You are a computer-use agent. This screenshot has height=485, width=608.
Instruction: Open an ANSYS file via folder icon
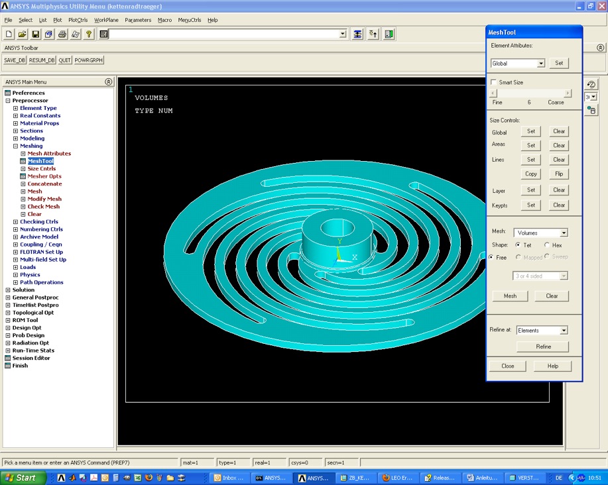(x=22, y=34)
